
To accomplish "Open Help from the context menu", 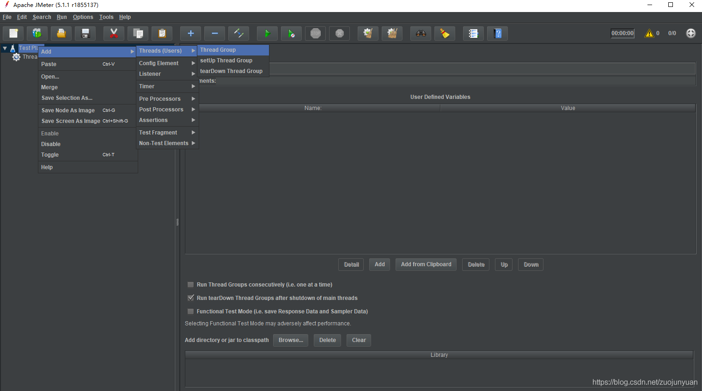I will pyautogui.click(x=88, y=167).
